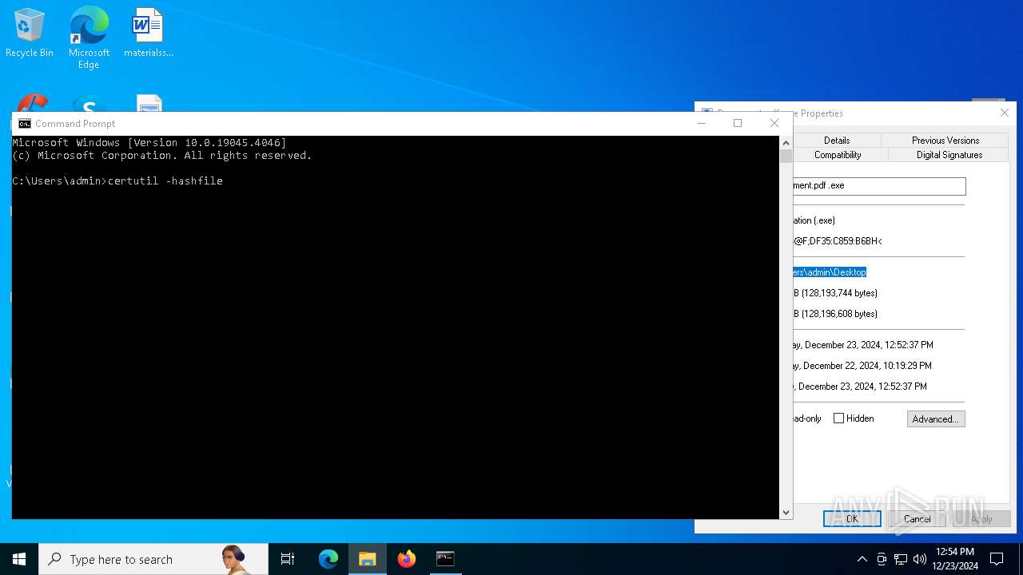1023x575 pixels.
Task: Open the notification center icon
Action: pyautogui.click(x=997, y=559)
